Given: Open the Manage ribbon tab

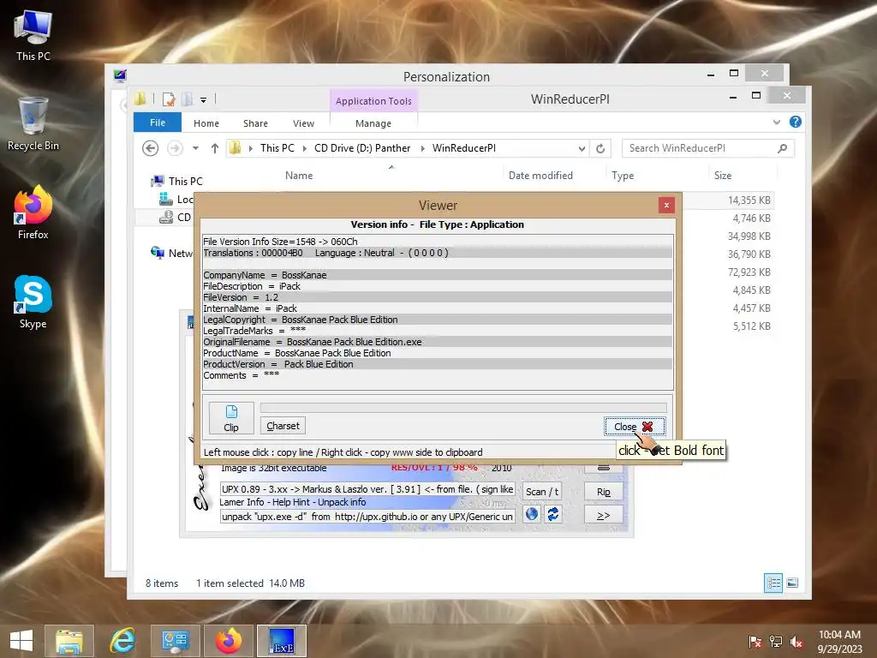Looking at the screenshot, I should pos(373,123).
